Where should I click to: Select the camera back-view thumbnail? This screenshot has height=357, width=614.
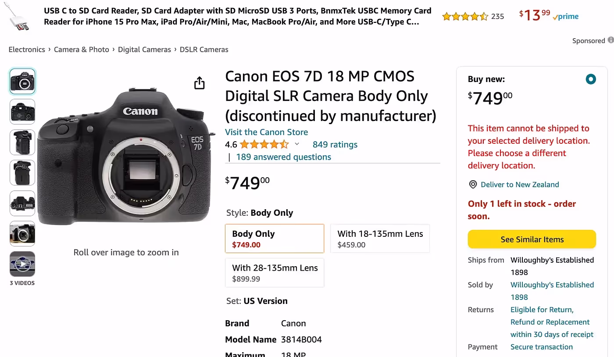point(22,112)
